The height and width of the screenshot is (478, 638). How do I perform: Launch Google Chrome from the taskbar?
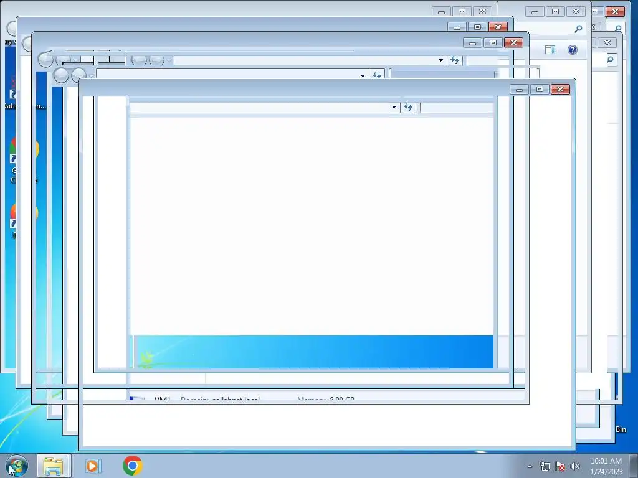pyautogui.click(x=132, y=466)
